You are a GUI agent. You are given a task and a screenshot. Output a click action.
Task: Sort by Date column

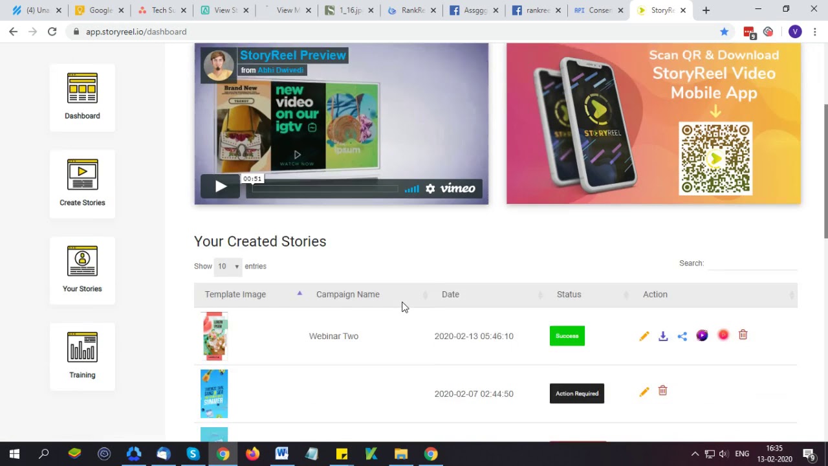pyautogui.click(x=488, y=294)
